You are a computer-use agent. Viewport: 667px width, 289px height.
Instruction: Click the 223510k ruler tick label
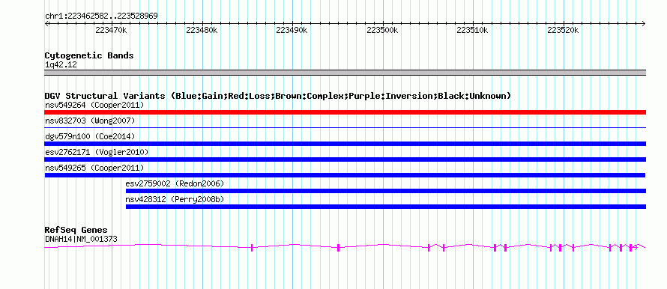point(473,31)
